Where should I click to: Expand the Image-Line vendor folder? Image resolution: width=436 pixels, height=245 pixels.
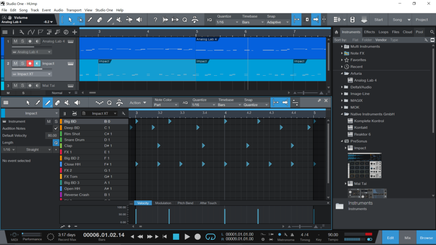pyautogui.click(x=342, y=94)
